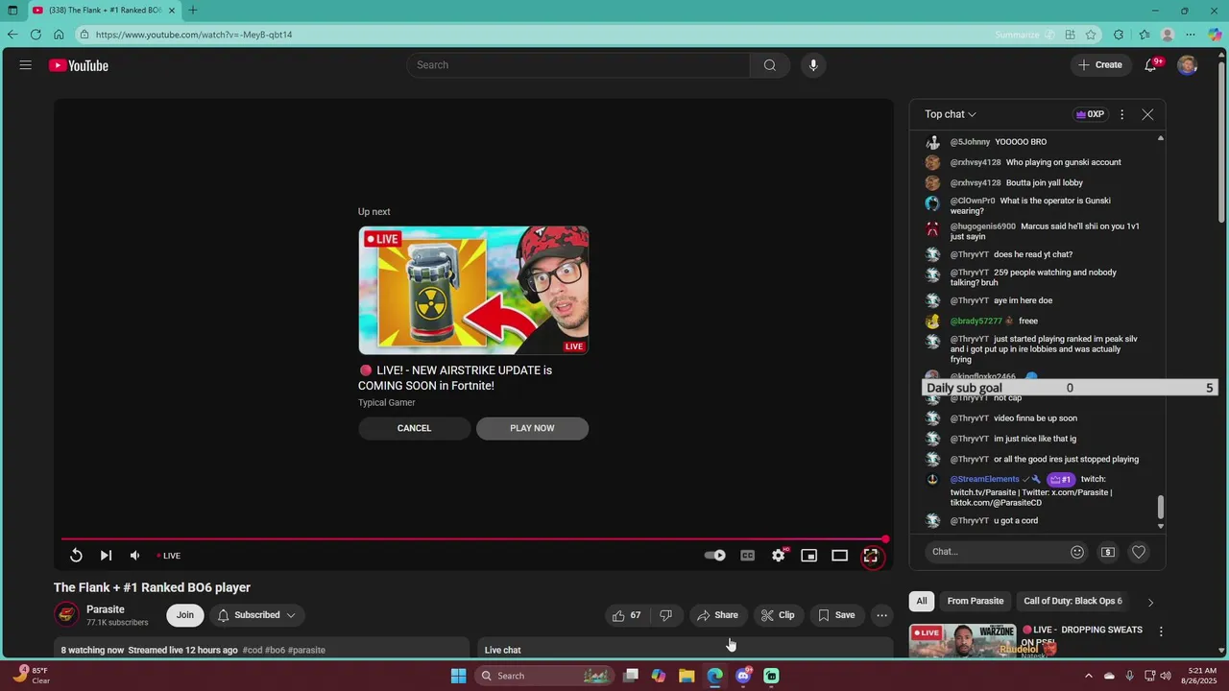Screen dimensions: 1229x691
Task: Open more actions beside Save
Action: pyautogui.click(x=881, y=615)
